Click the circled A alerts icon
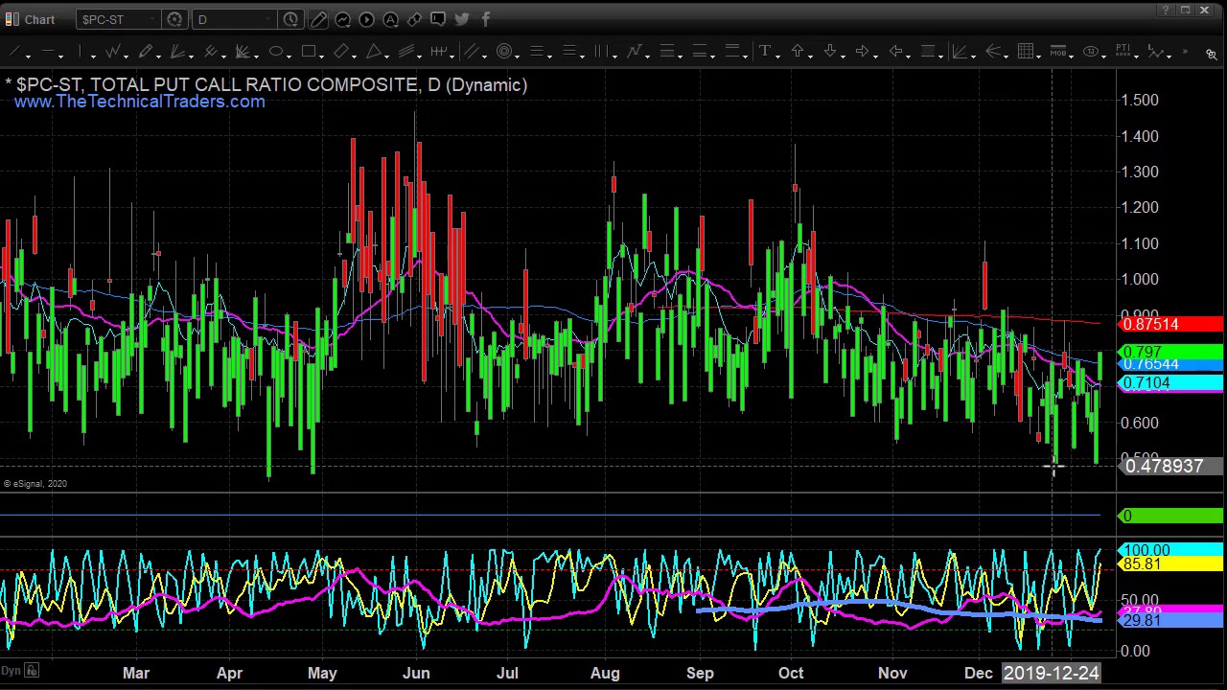Image resolution: width=1227 pixels, height=690 pixels. pos(390,19)
